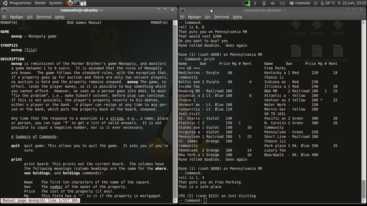Click the left terminal title runesole@rubuntu
The width and height of the screenshot is (367, 206).
(x=81, y=10)
